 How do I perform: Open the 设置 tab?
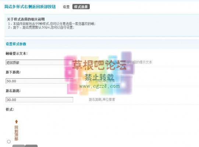(66, 7)
